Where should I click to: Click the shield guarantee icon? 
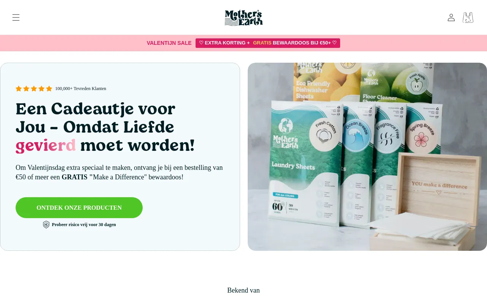click(46, 225)
